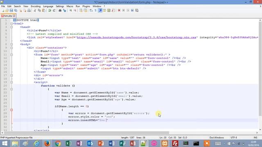Print the document via the Print icon
Viewport: 262px width, 147px height.
(x=29, y=11)
